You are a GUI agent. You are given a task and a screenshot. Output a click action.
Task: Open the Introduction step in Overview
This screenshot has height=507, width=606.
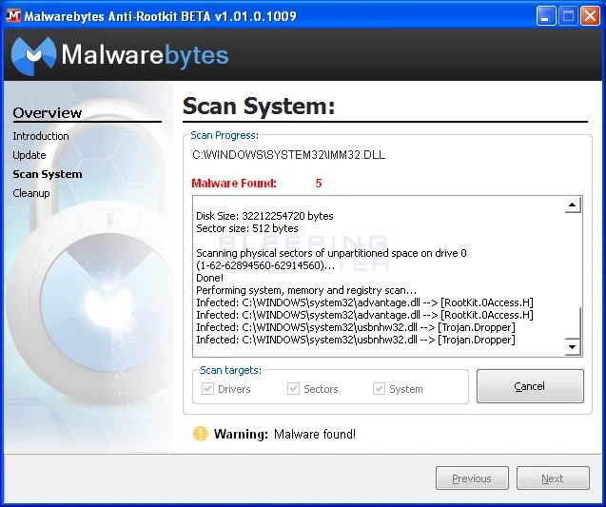[41, 136]
